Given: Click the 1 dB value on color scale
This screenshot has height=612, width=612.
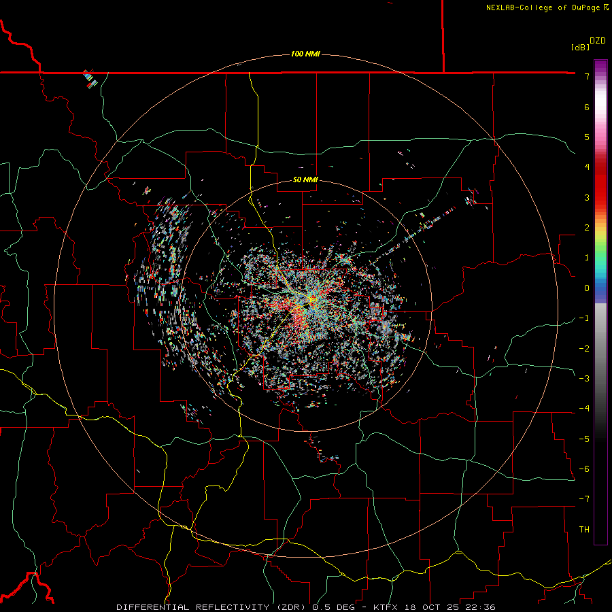Looking at the screenshot, I should pos(587,258).
